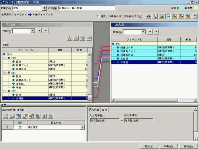Switch to the 条件 tab
The height and width of the screenshot is (150, 199).
click(105, 110)
